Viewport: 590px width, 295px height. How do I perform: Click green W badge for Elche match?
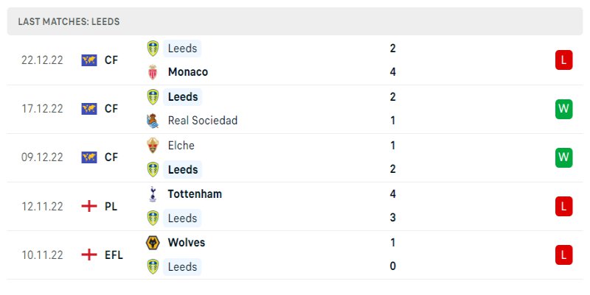[564, 157]
